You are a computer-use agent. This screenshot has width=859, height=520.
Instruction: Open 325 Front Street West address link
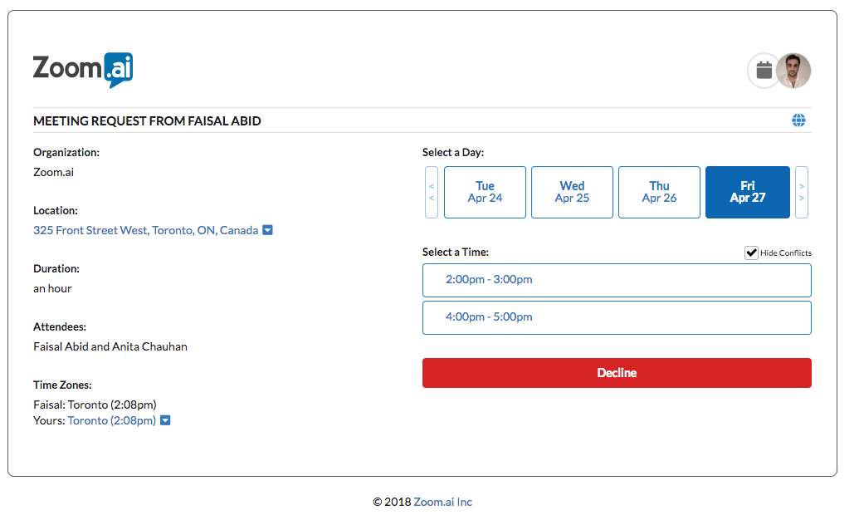click(x=146, y=230)
